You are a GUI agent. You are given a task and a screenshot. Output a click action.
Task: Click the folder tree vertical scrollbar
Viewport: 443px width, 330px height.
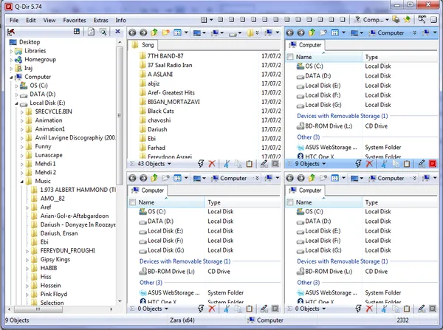(120, 115)
